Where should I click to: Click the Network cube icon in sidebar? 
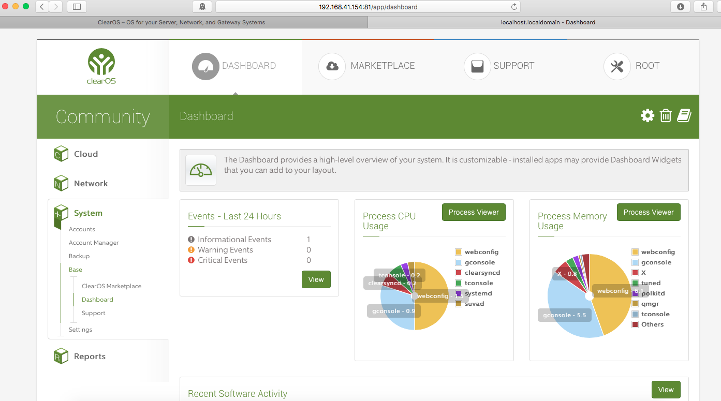click(x=61, y=183)
